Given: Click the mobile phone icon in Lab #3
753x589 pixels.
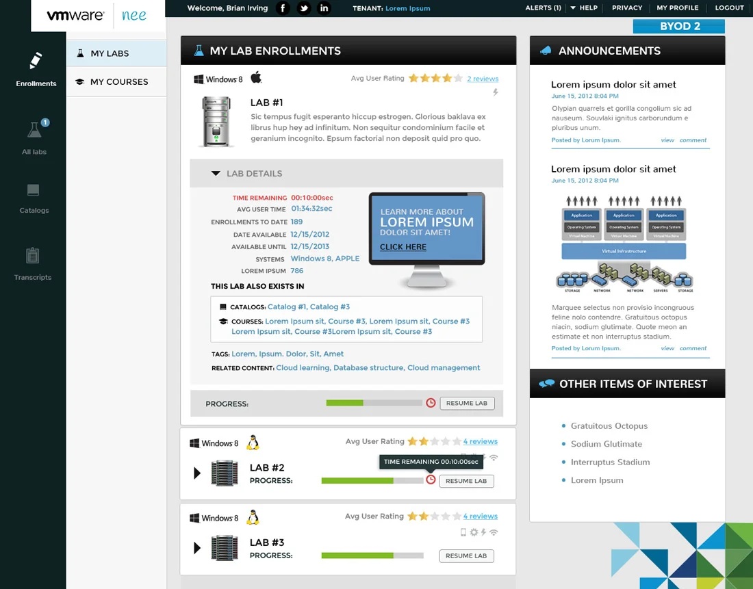Looking at the screenshot, I should (463, 532).
